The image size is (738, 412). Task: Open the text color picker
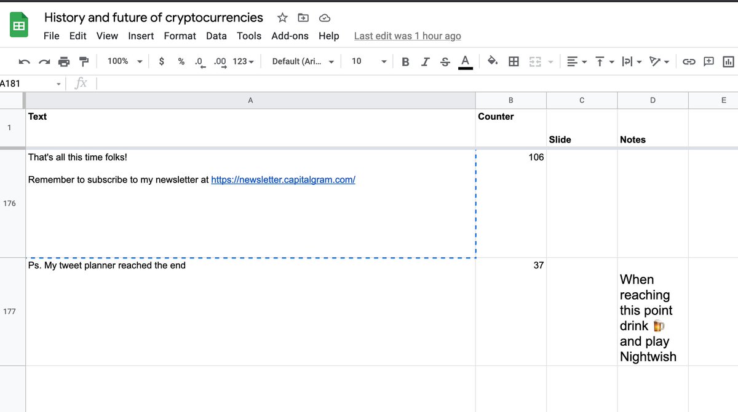coord(466,61)
